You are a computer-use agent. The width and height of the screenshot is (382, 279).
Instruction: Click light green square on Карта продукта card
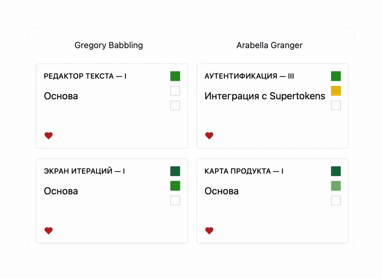click(x=336, y=186)
